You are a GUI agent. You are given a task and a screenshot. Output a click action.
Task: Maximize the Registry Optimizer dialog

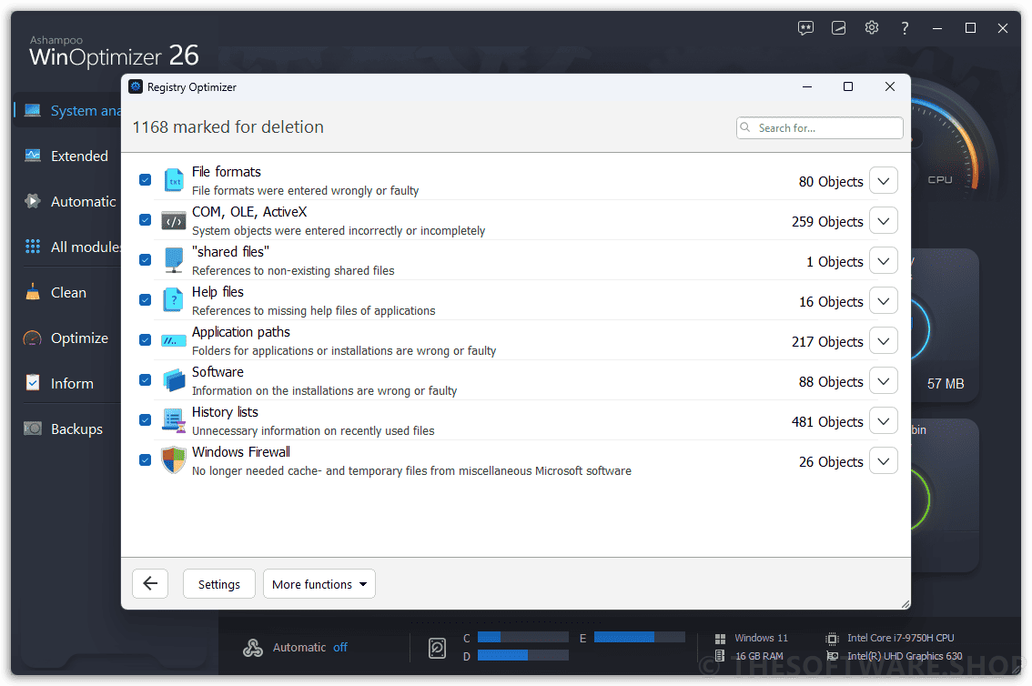click(848, 86)
